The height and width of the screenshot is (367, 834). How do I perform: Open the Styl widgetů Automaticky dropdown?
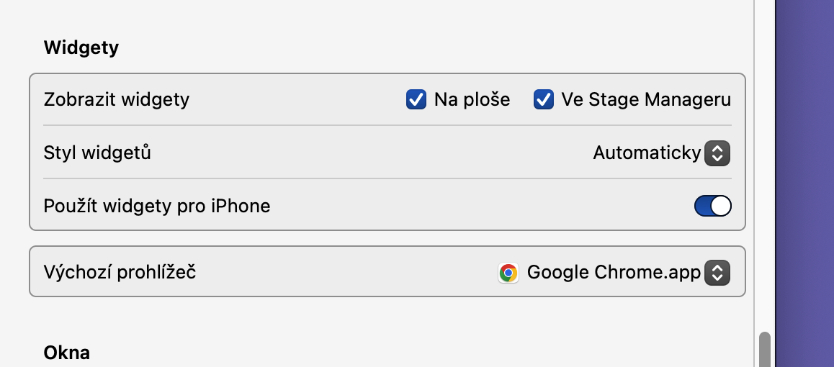[647, 153]
